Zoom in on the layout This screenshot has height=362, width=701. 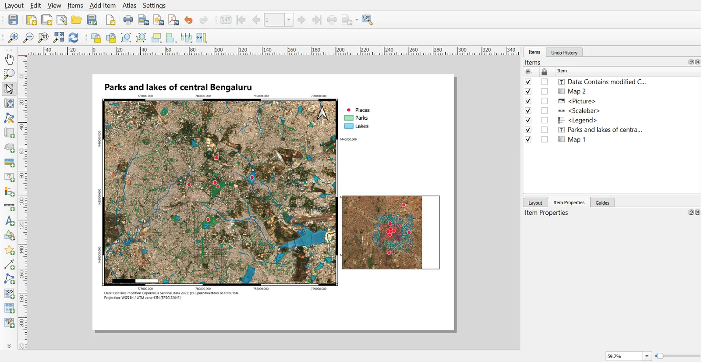[x=13, y=38]
